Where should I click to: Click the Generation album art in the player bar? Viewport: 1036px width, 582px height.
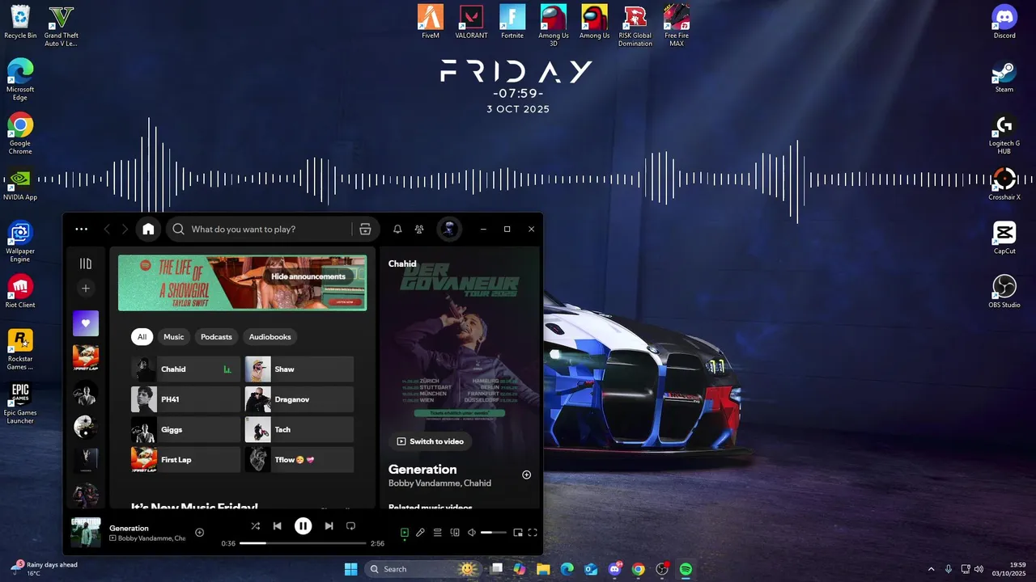(86, 533)
